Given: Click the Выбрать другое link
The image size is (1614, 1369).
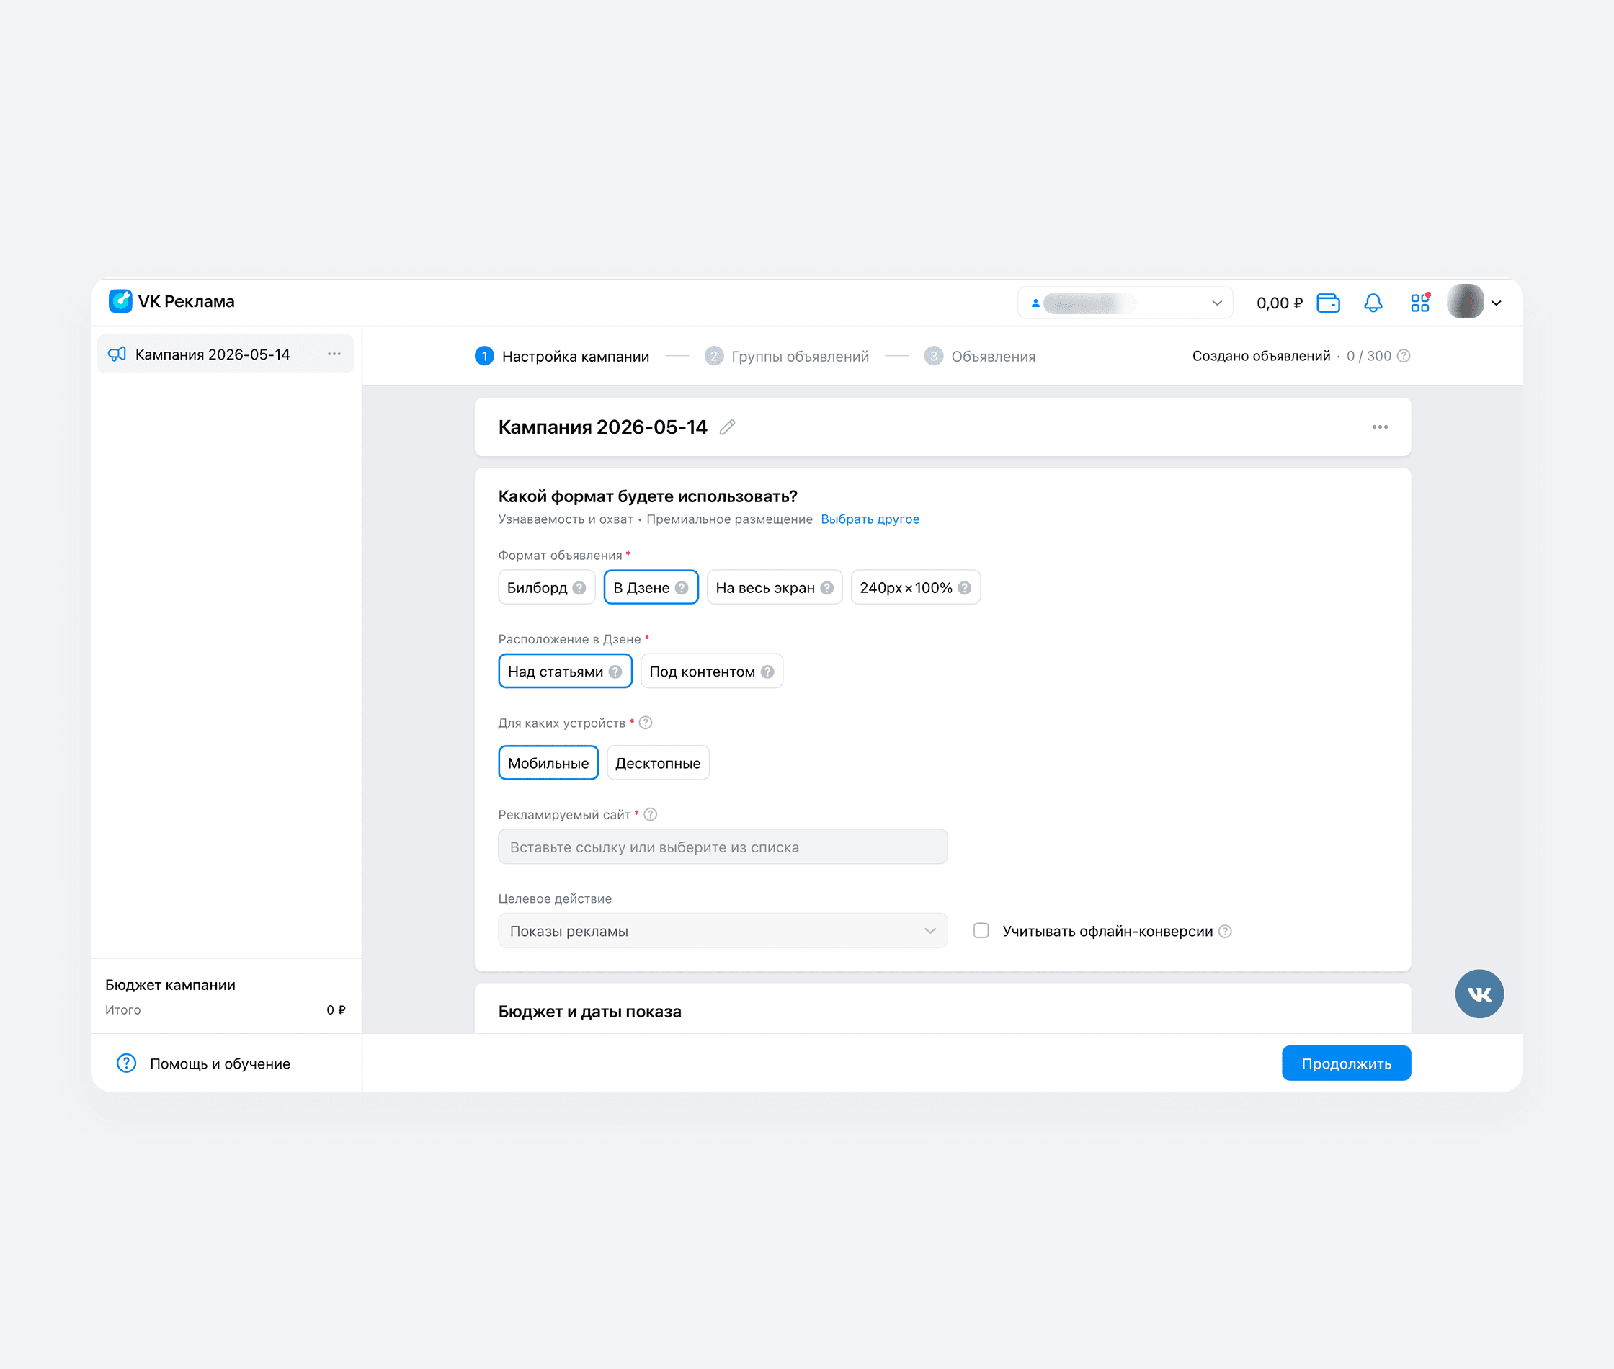Looking at the screenshot, I should pos(870,519).
